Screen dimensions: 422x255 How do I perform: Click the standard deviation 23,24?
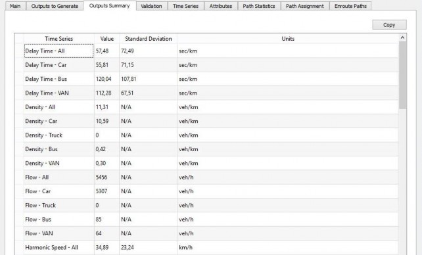pos(128,247)
